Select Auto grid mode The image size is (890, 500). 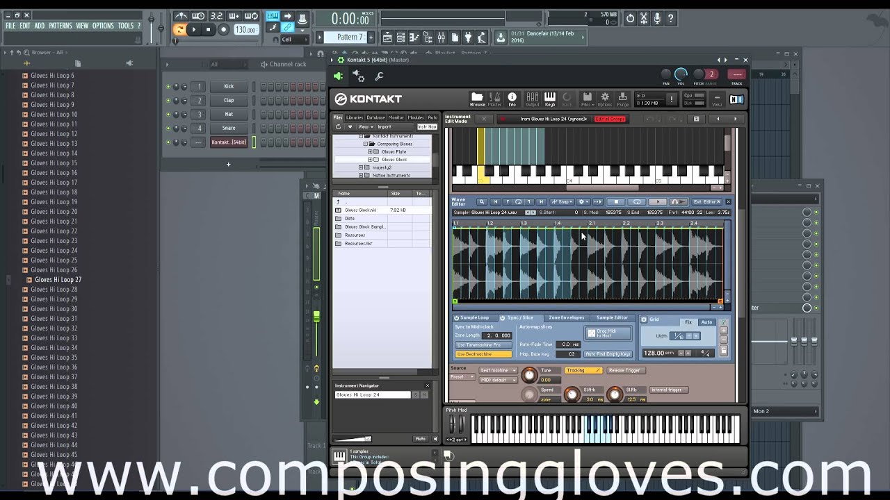point(706,322)
